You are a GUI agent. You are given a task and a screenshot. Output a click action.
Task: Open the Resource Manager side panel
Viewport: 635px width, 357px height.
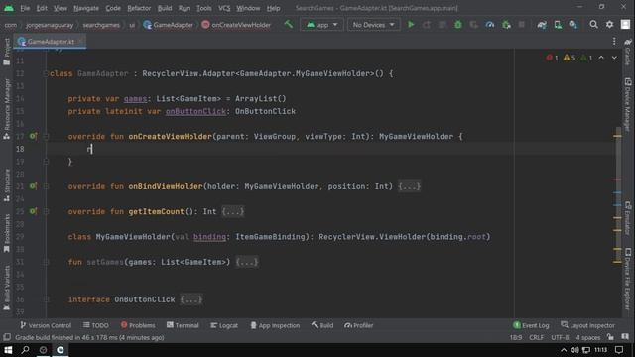point(7,109)
